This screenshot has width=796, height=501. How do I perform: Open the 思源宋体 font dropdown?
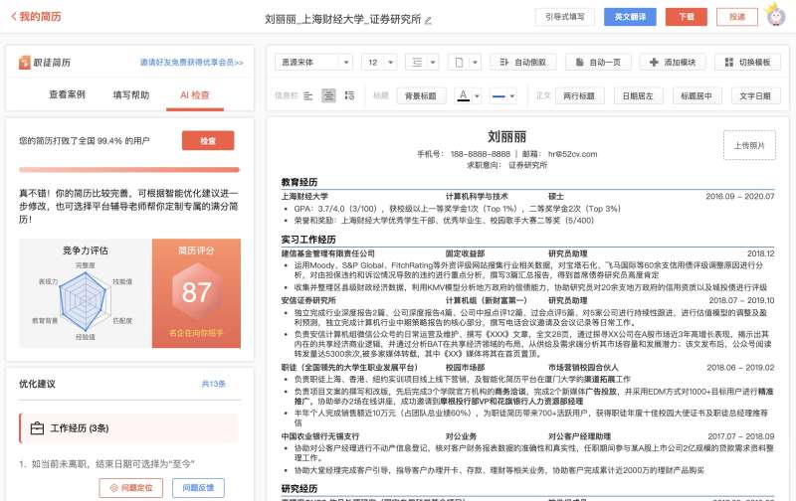323,62
